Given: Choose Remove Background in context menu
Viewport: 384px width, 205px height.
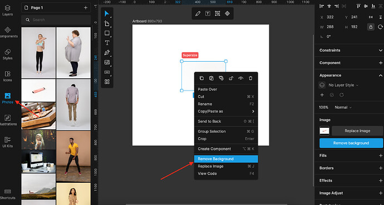Looking at the screenshot, I should 226,159.
